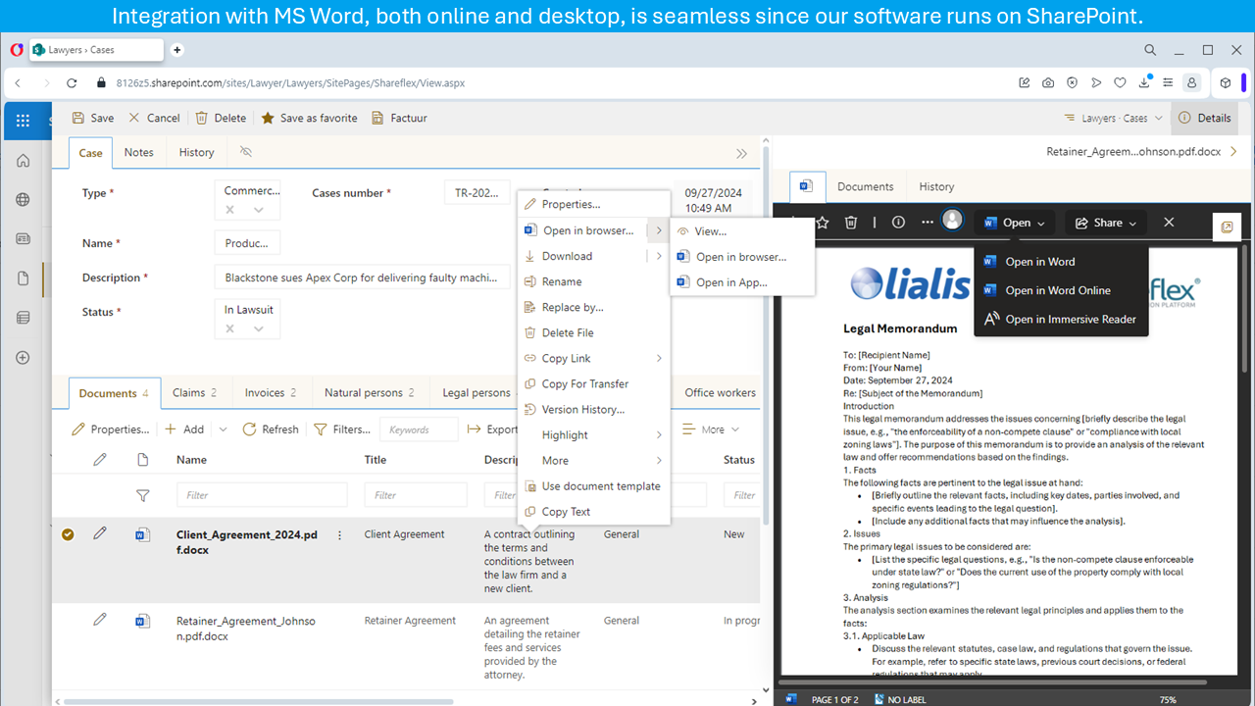Clear the Type field with its X

point(229,210)
